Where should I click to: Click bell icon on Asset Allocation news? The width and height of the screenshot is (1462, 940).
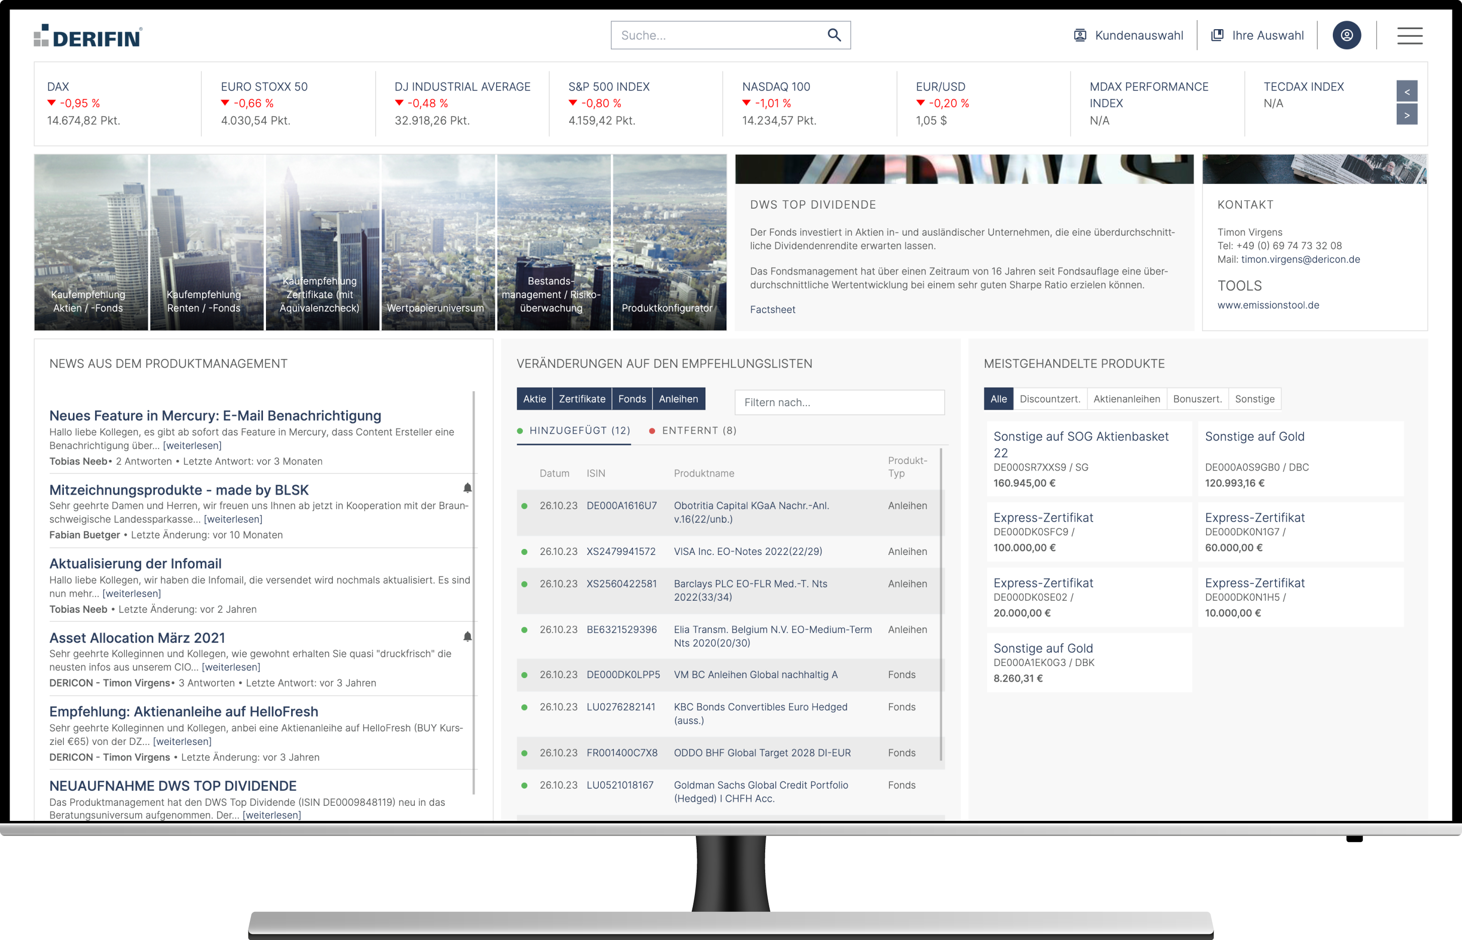click(467, 636)
